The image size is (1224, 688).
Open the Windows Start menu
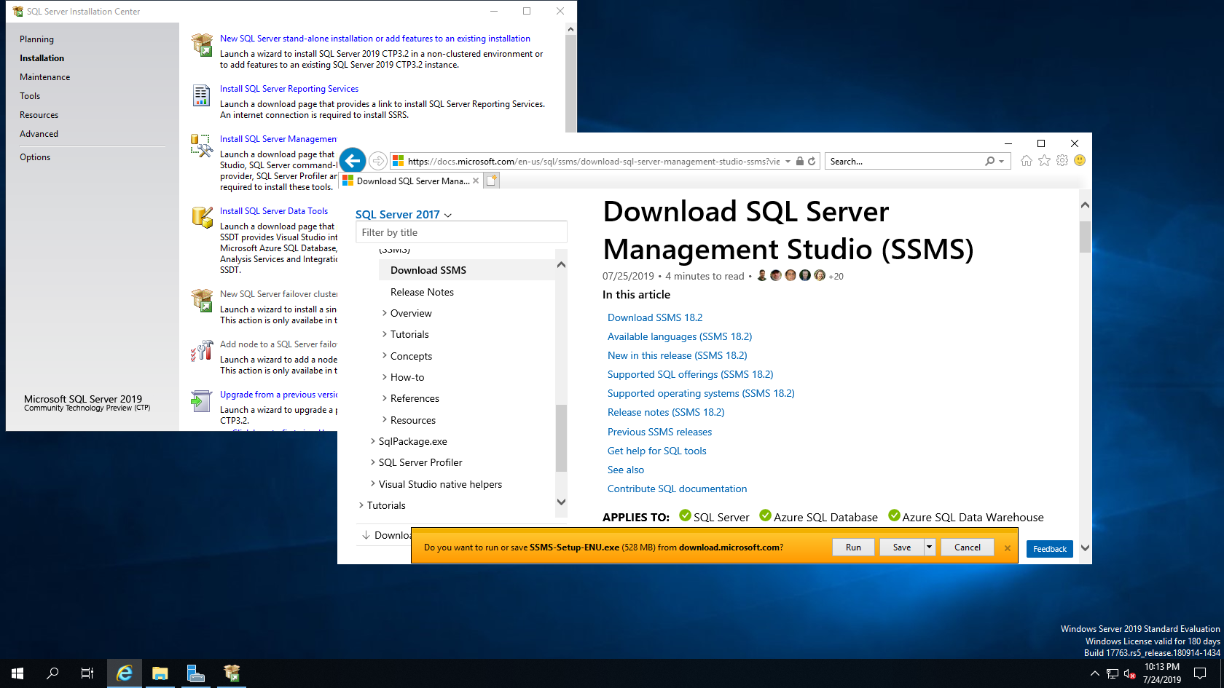click(x=17, y=673)
